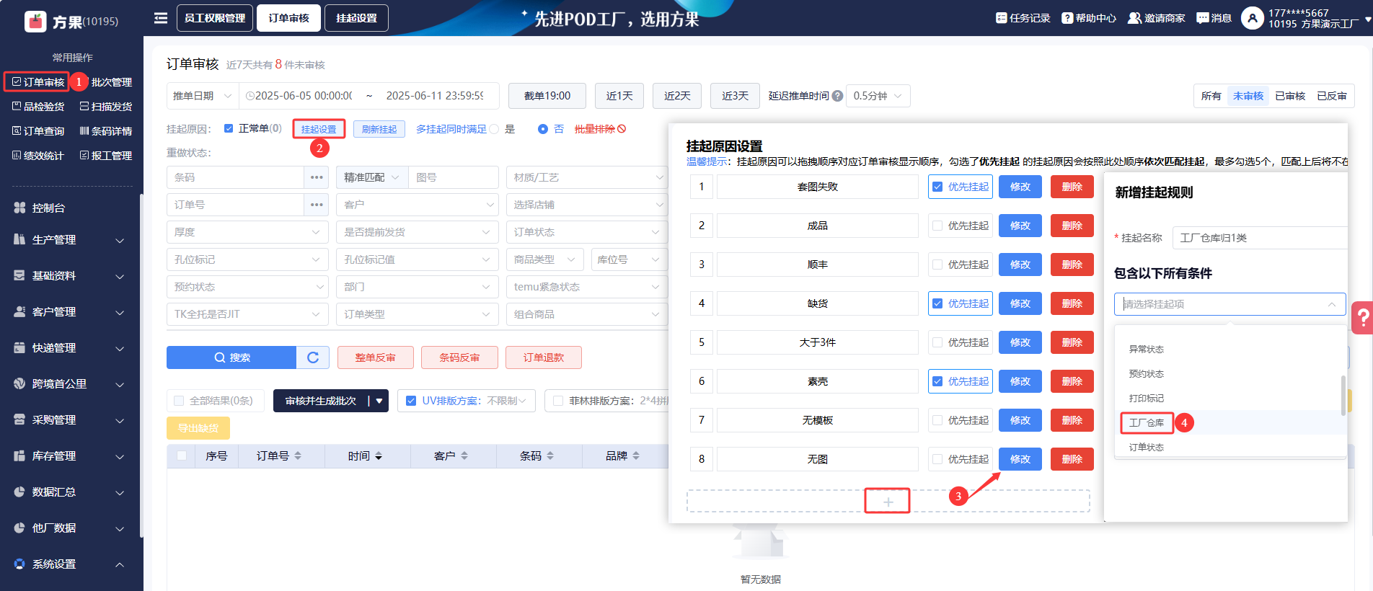Screen dimensions: 1373x591
Task: Open 帮助中心 question icon
Action: click(1067, 18)
